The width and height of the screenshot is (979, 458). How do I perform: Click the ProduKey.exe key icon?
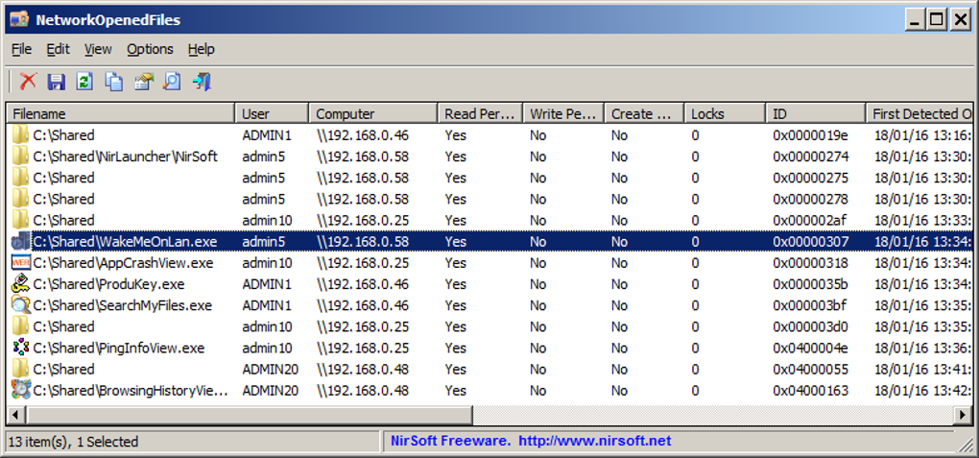20,284
